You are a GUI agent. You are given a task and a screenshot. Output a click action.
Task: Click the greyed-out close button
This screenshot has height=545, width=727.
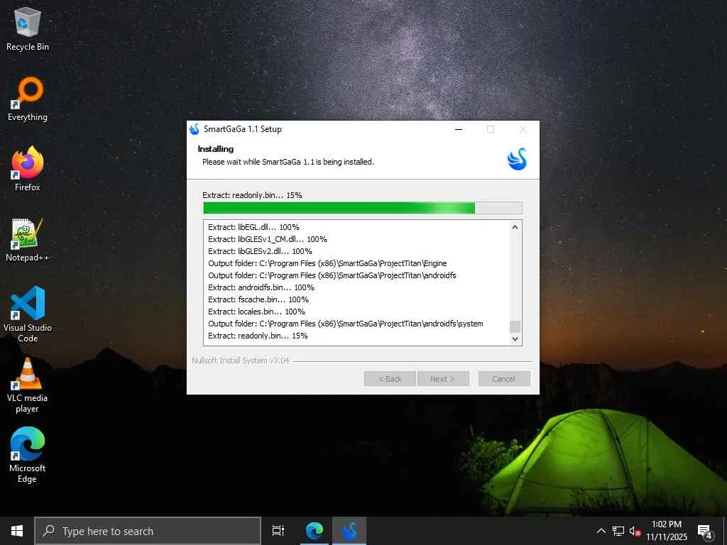coord(523,129)
